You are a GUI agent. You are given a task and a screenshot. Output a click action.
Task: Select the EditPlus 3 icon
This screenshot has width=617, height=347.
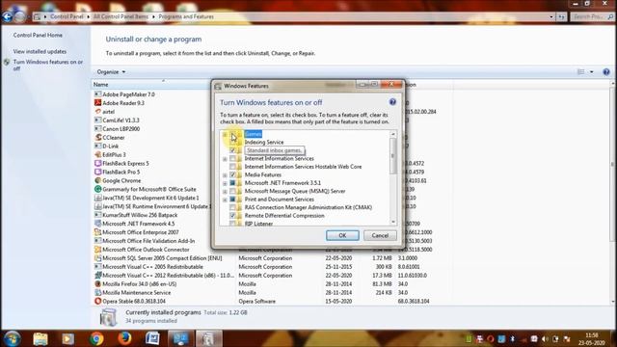(97, 154)
